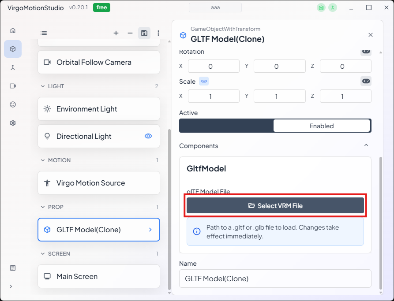Select the Main Screen item
The height and width of the screenshot is (301, 394).
[99, 276]
